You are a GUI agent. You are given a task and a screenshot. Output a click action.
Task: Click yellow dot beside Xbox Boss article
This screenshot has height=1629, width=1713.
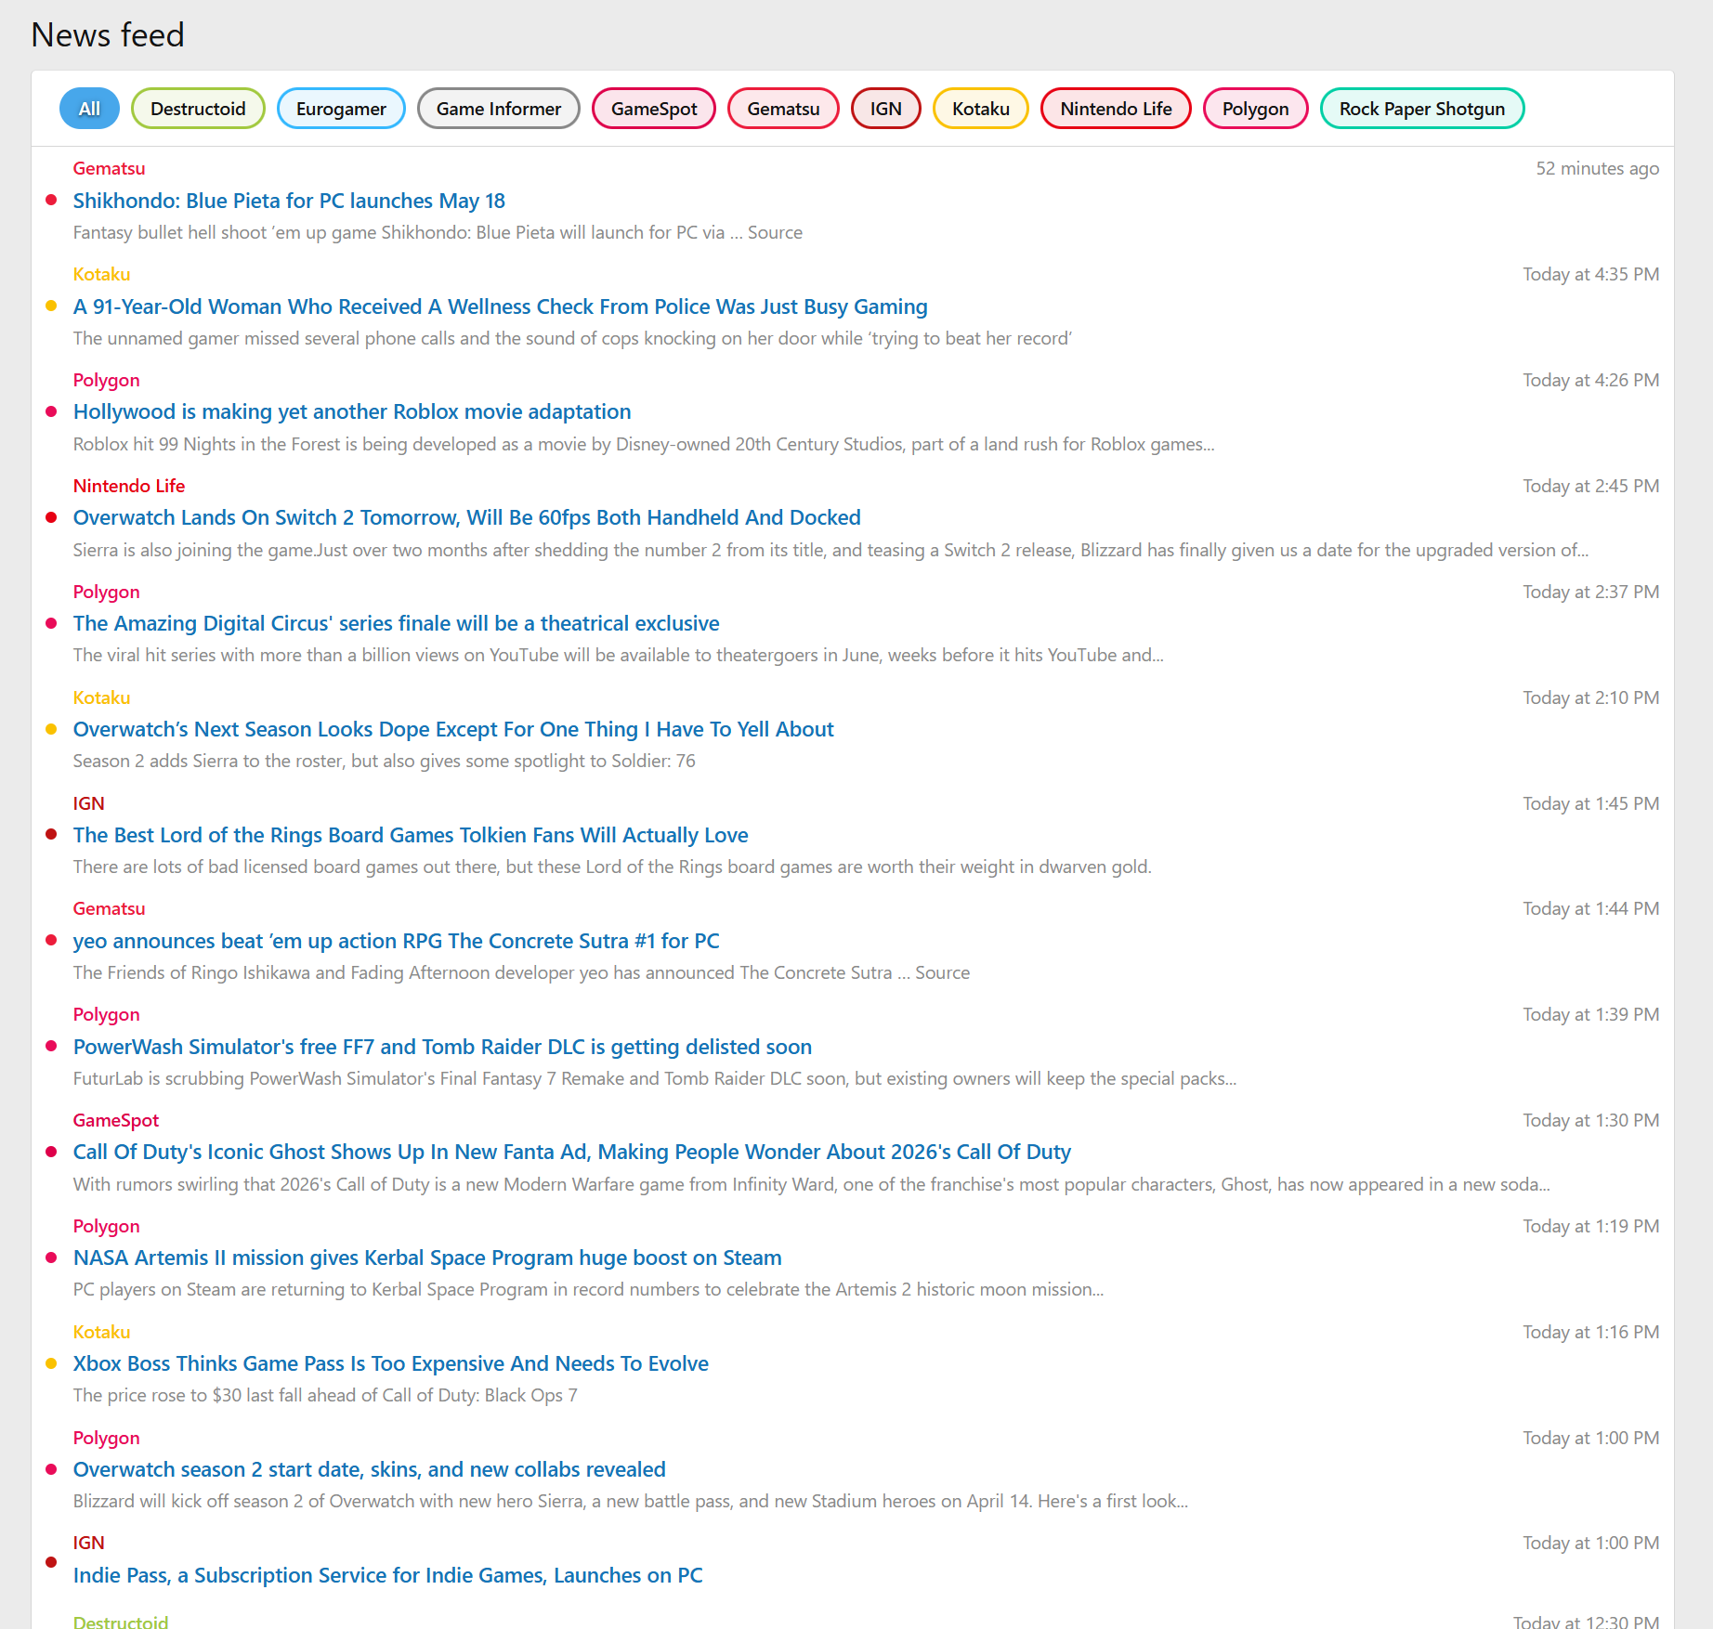coord(51,1363)
